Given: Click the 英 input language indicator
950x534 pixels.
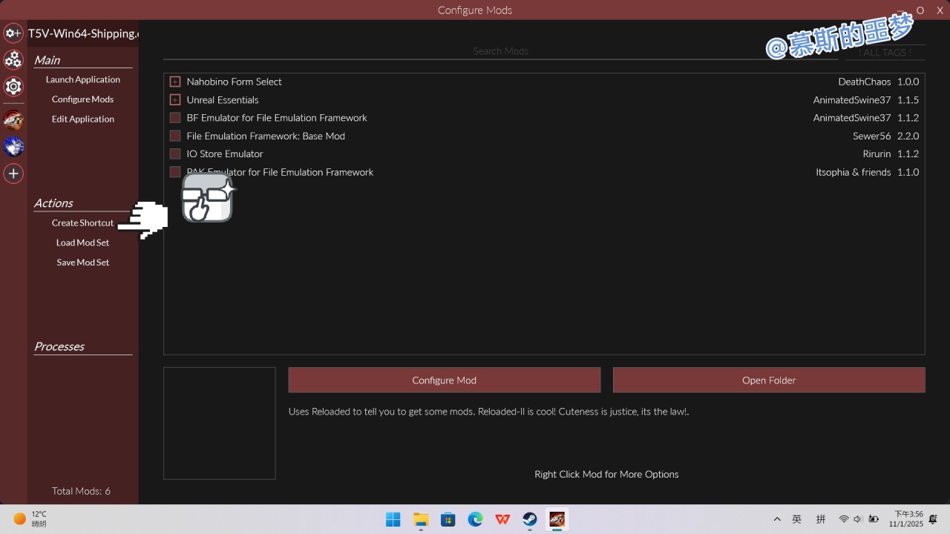Looking at the screenshot, I should click(x=797, y=519).
